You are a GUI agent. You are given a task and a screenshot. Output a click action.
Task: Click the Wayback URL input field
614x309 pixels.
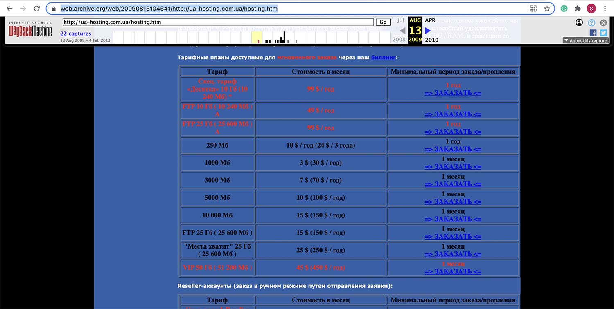[x=218, y=22]
